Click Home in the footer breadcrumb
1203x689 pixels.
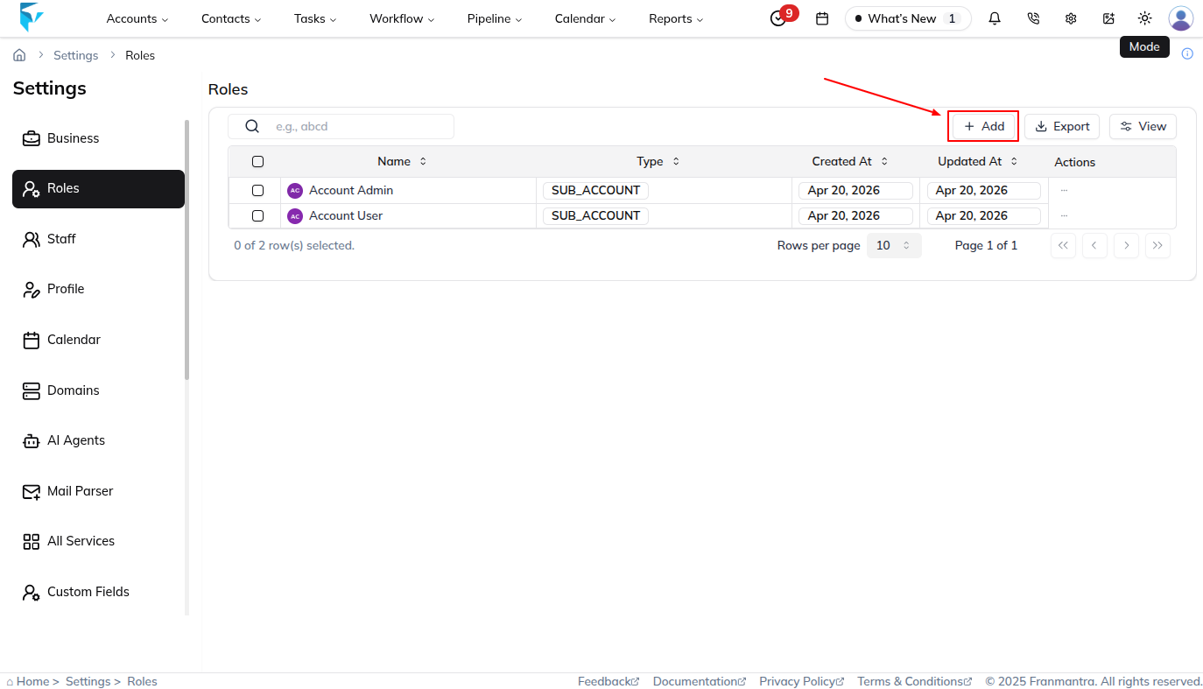click(32, 681)
